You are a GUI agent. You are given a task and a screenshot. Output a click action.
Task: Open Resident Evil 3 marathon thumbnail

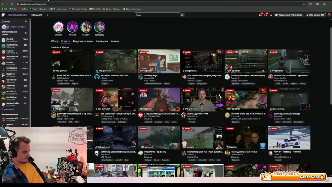(x=289, y=61)
